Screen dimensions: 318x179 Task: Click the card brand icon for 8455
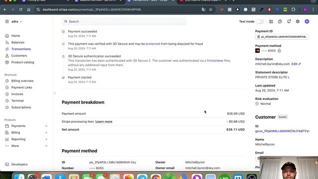coord(257,51)
